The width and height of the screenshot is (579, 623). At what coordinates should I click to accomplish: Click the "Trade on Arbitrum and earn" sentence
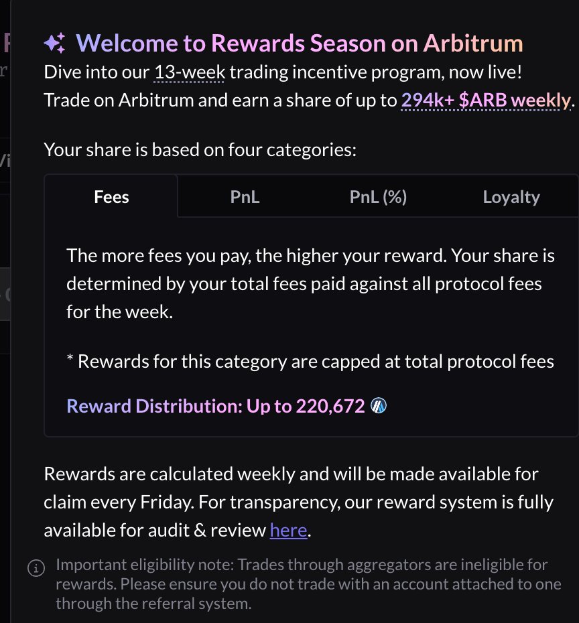click(x=309, y=100)
